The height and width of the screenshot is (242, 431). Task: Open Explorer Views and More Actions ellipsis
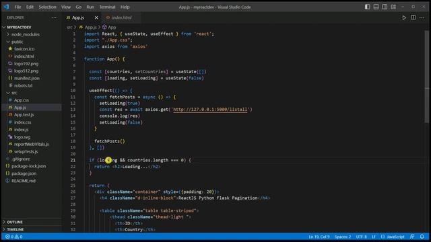tap(54, 17)
